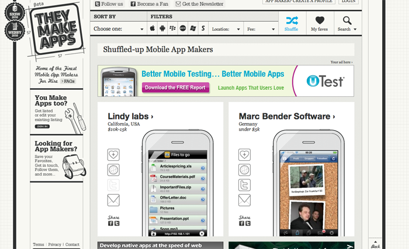The height and width of the screenshot is (249, 409).
Task: Email Lindy labs envelope icon
Action: 113,200
